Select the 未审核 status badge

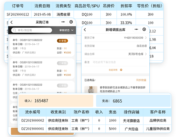coord(62,41)
